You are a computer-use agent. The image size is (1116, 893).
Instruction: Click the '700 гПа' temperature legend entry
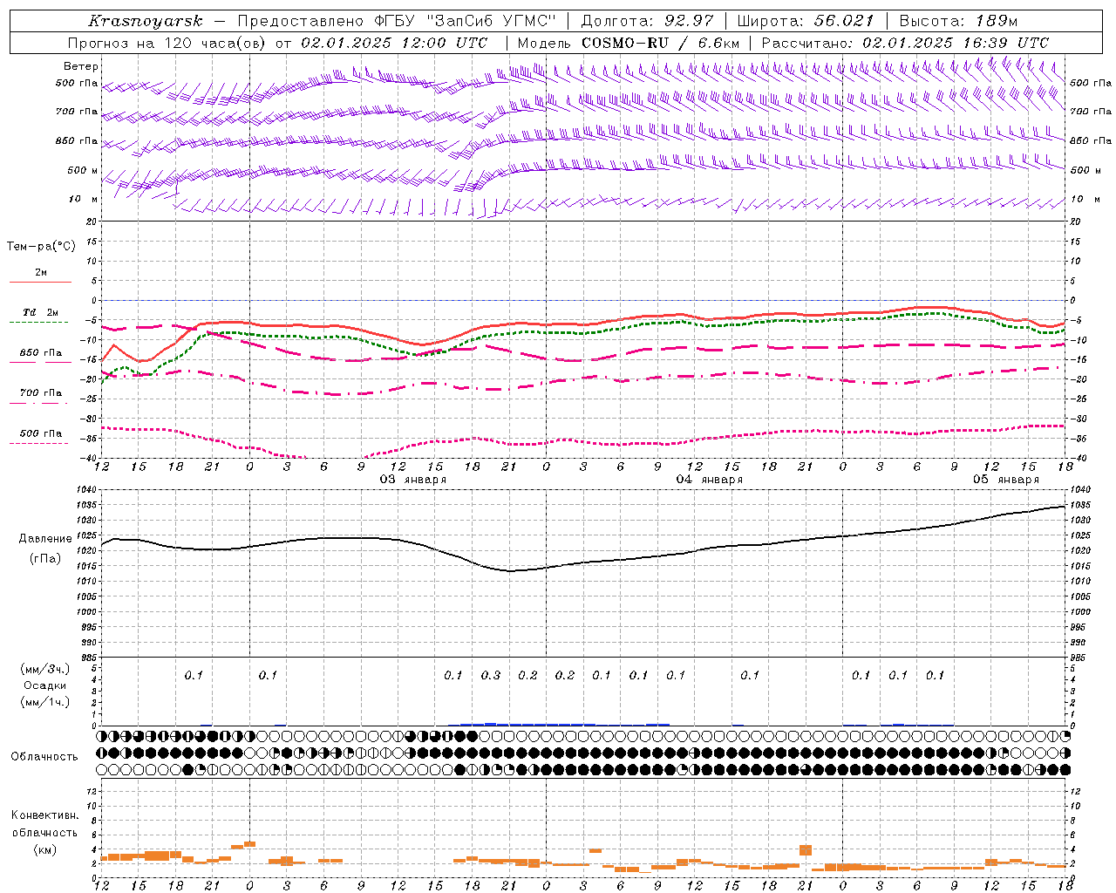click(x=40, y=393)
